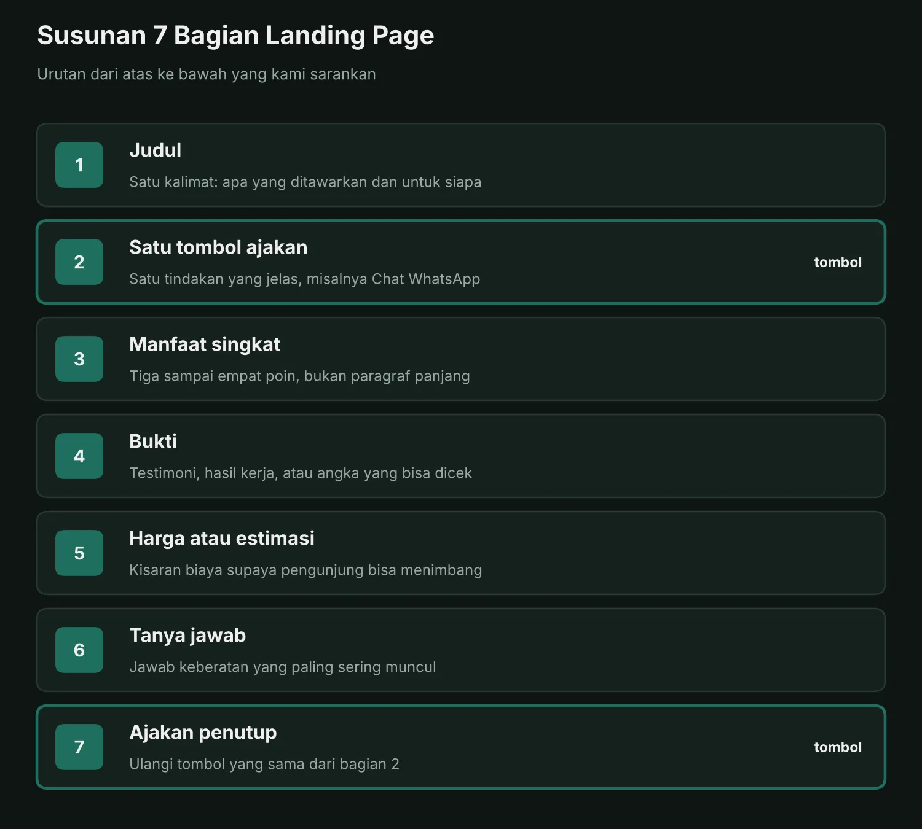This screenshot has height=829, width=922.
Task: Click the text "Kisaran biaya supaya pengunjung bisa menimbang"
Action: coord(305,570)
